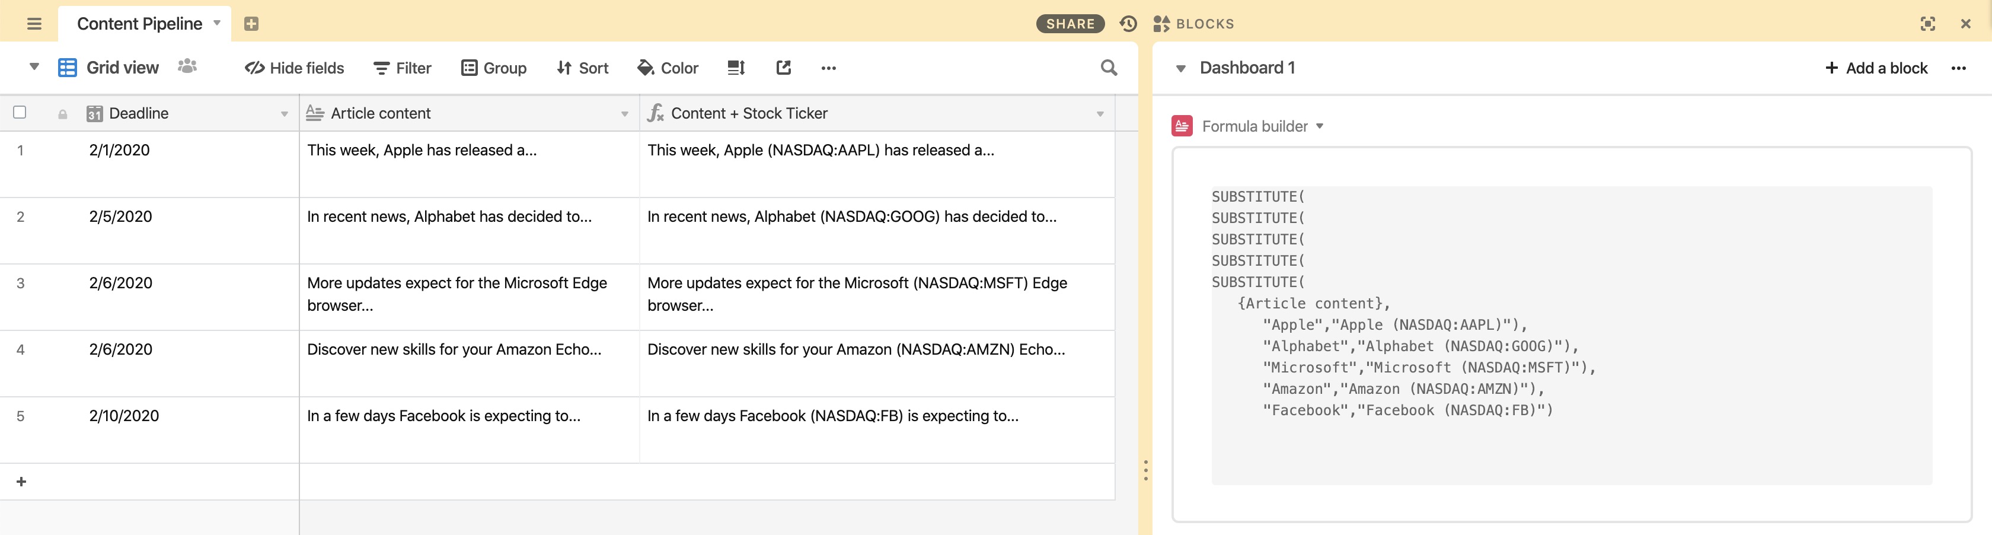Screen dimensions: 1992x535
Task: Select the Facebook (NASDAQ:FB) formula cell
Action: (877, 430)
